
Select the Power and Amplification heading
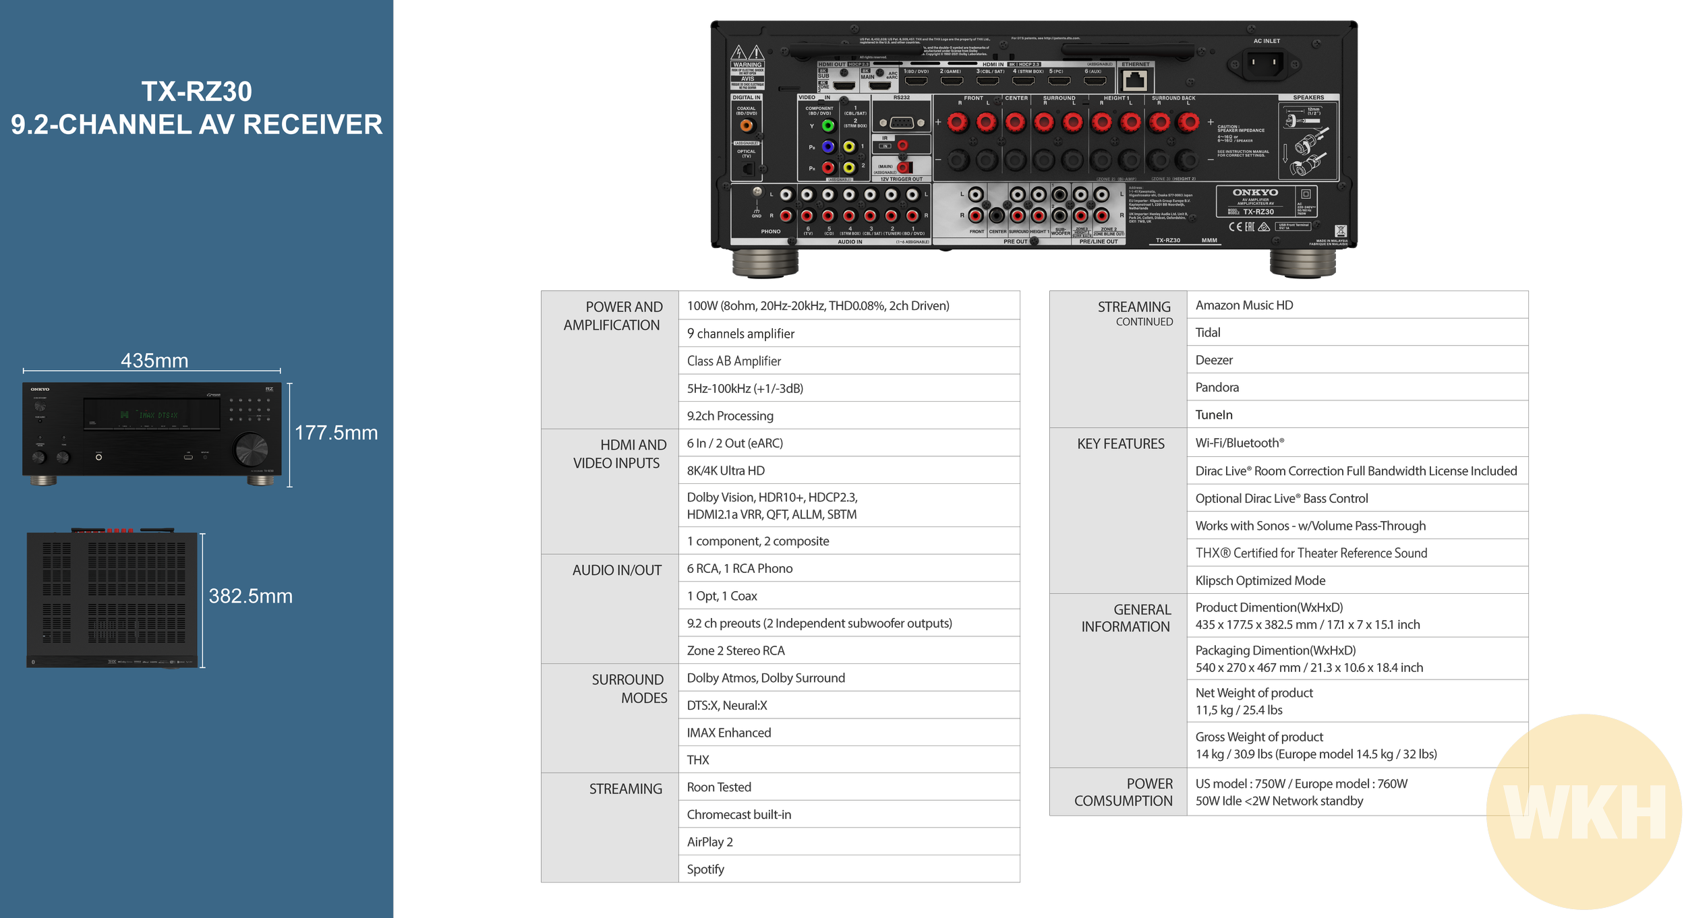point(612,315)
